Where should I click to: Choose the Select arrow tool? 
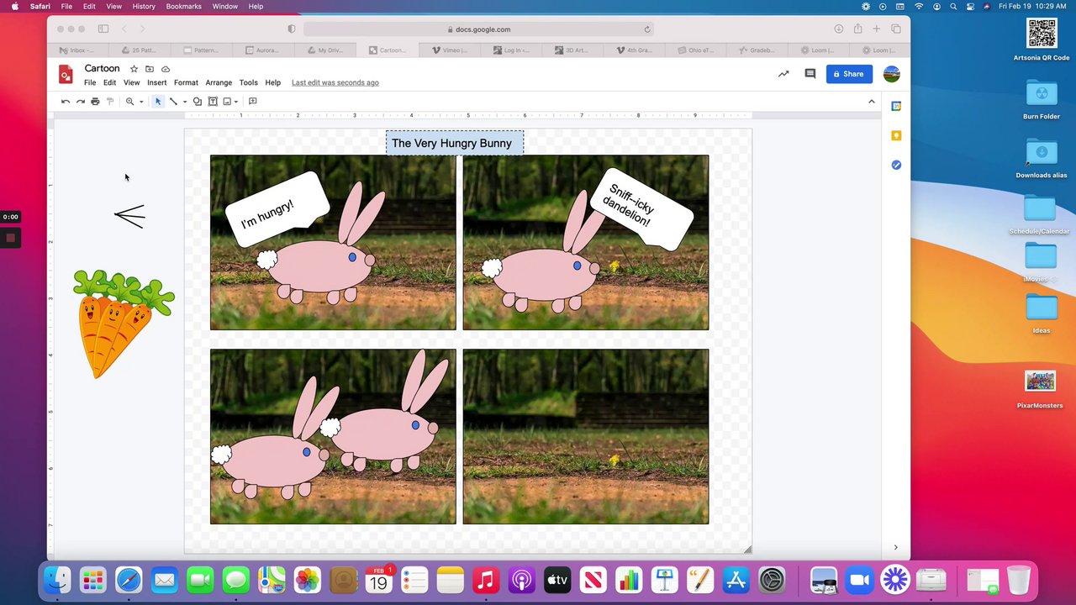tap(158, 102)
